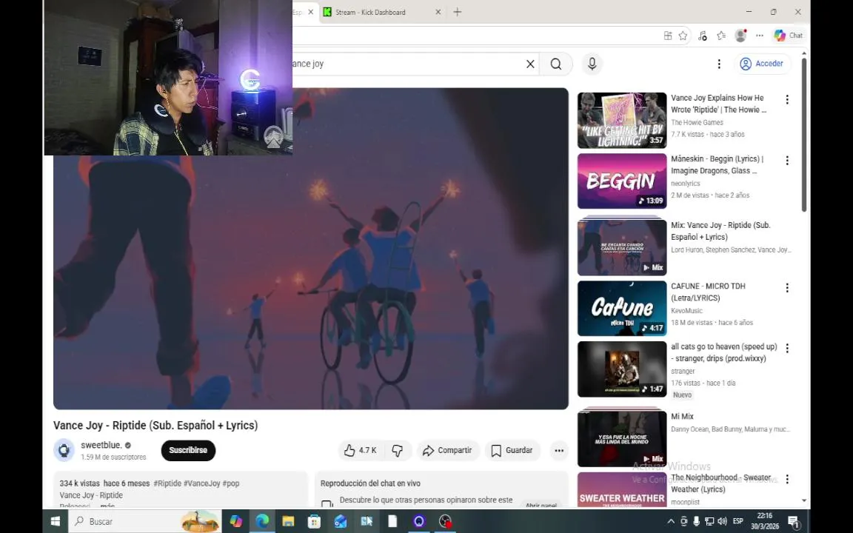
Task: Sign in with the Acceder button
Action: click(762, 64)
